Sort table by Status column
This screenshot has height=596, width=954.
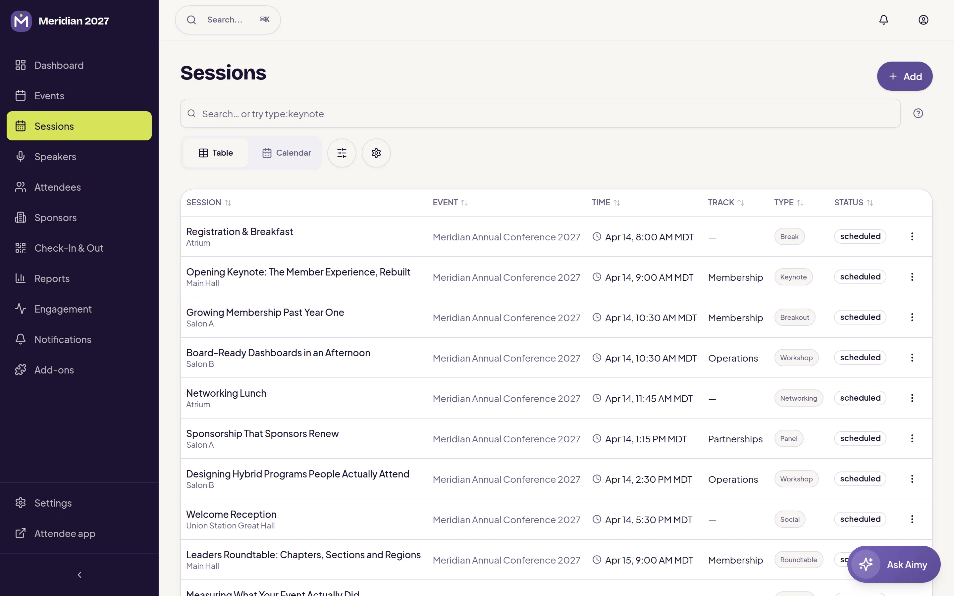pos(854,203)
